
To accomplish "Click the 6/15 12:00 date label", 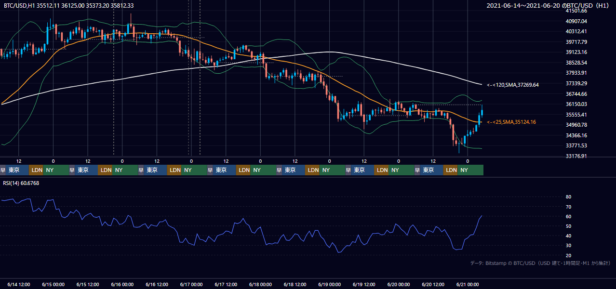I will [x=88, y=285].
